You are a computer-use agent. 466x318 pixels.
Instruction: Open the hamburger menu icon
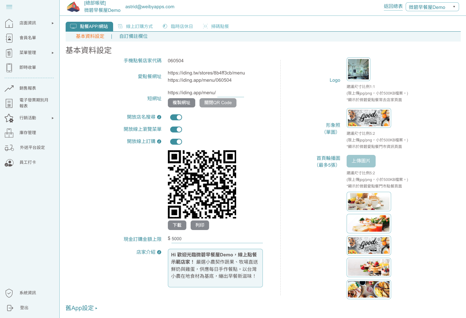(9, 7)
